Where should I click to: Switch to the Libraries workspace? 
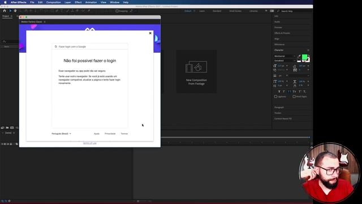pos(253,11)
